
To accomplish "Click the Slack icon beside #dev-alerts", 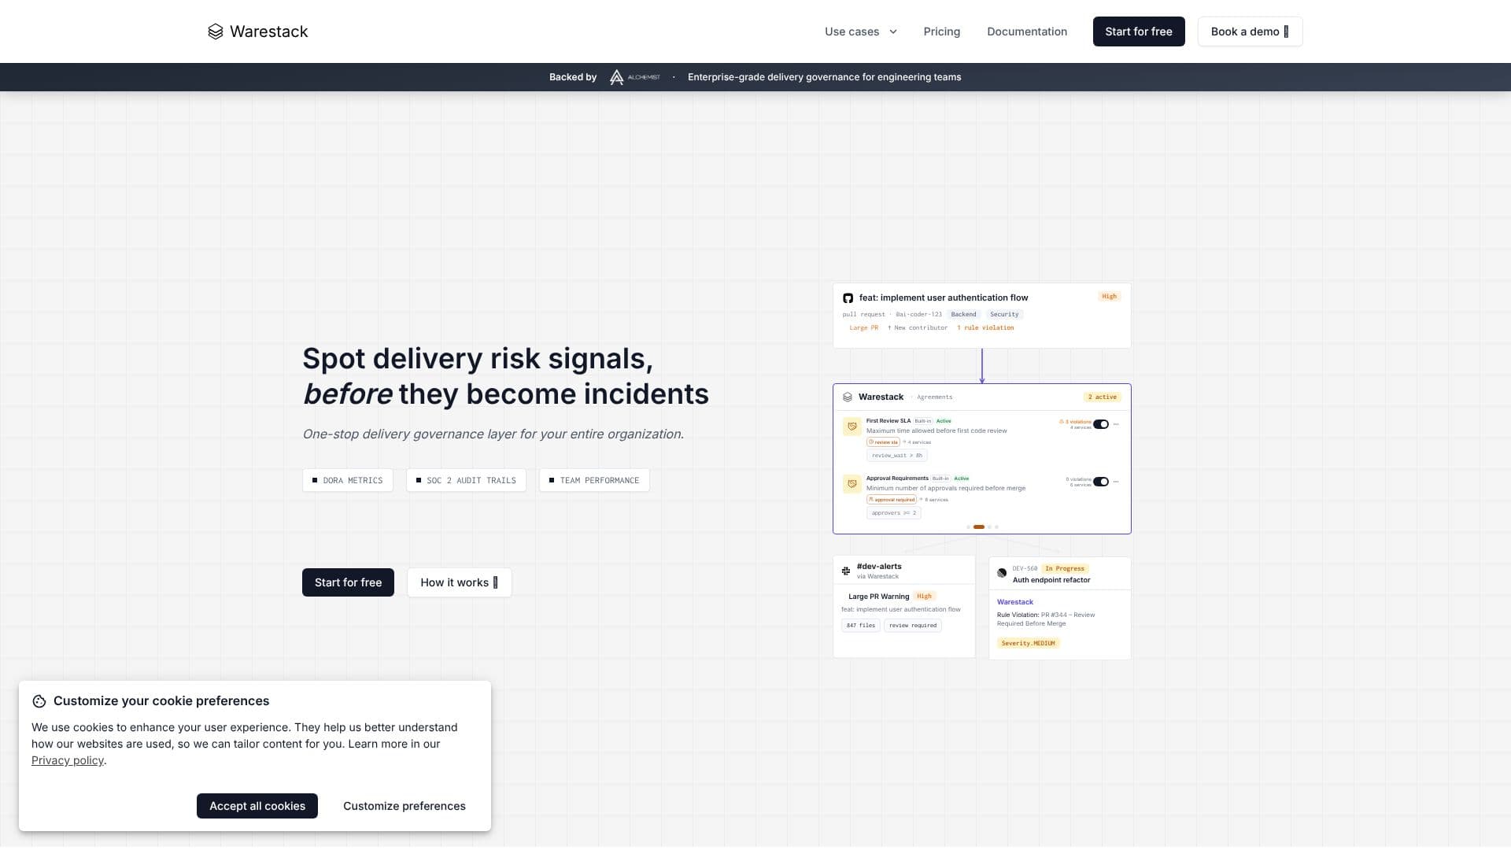I will (x=846, y=571).
